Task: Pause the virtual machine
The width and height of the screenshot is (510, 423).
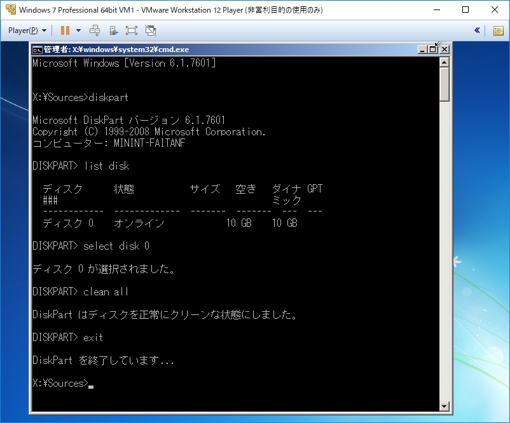Action: coord(65,30)
